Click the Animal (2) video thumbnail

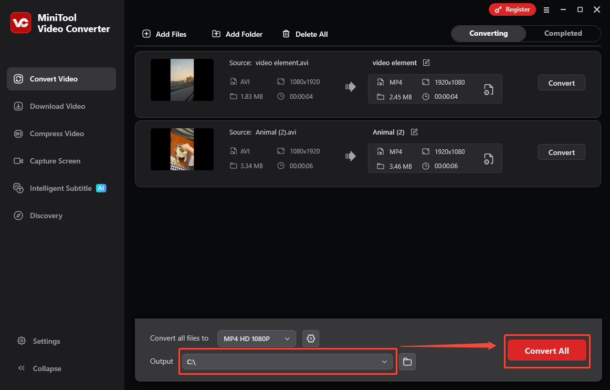[182, 149]
